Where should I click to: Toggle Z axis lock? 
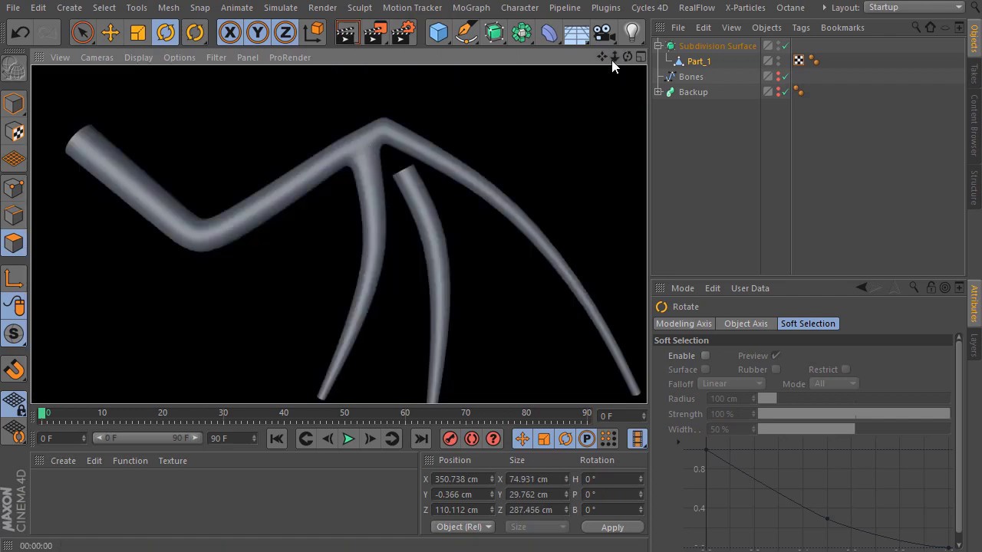point(285,32)
